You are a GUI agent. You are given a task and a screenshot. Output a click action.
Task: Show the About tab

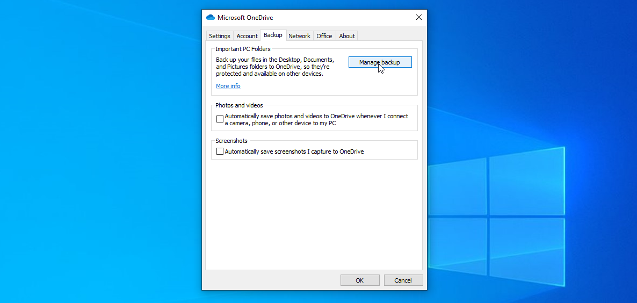(347, 36)
